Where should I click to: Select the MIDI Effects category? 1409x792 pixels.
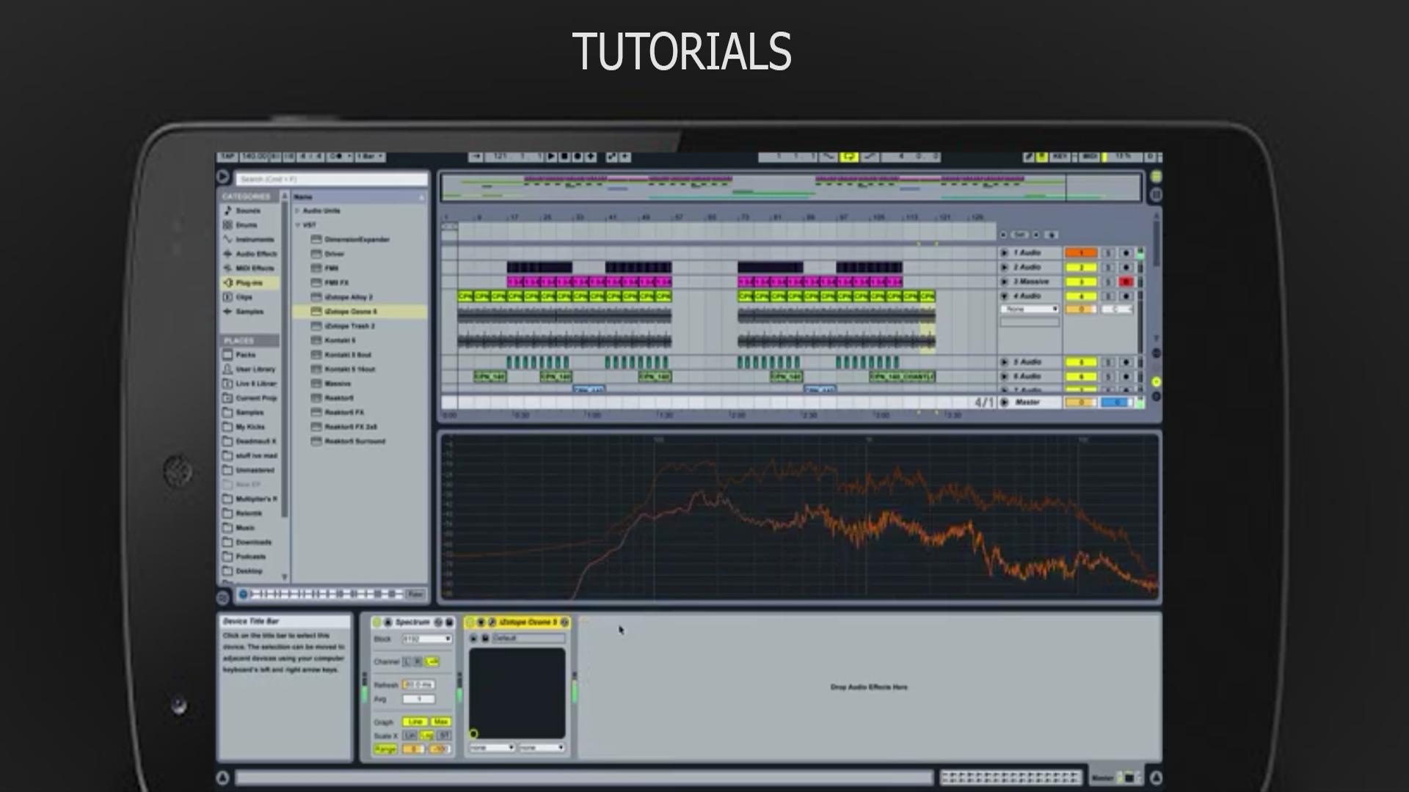[x=249, y=268]
